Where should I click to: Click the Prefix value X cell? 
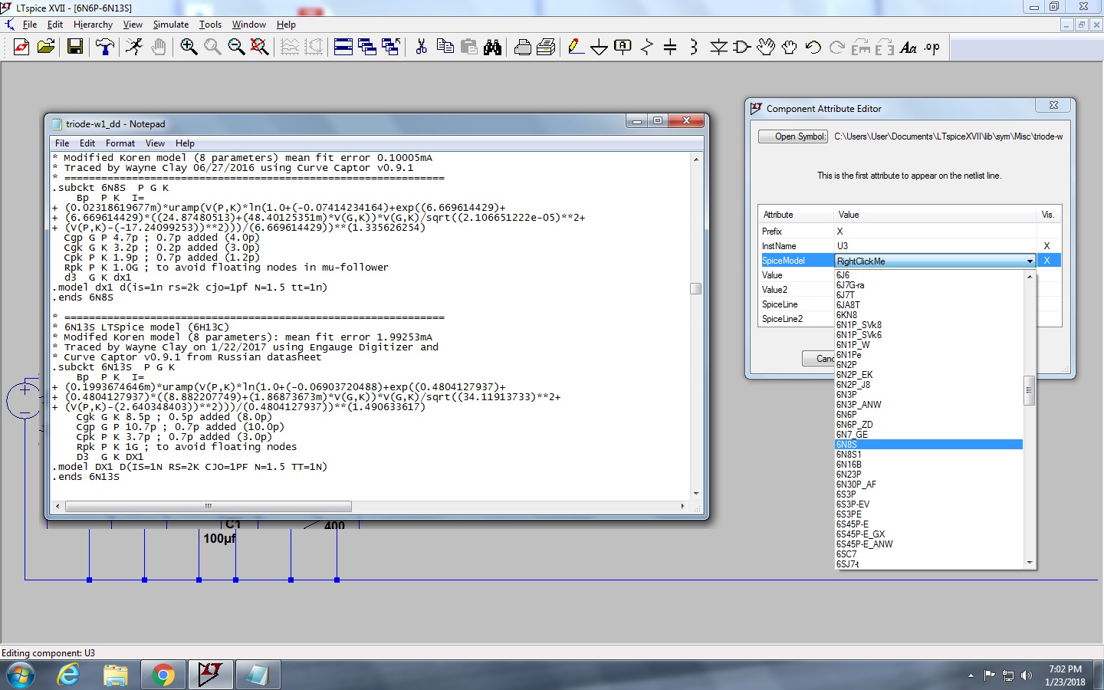934,232
